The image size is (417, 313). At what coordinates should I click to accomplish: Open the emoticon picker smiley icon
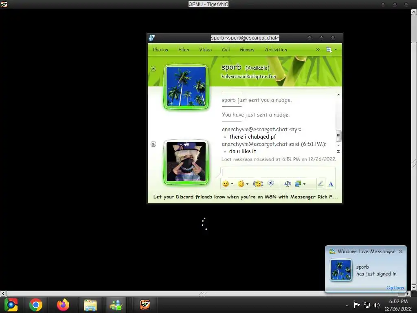coord(226,184)
